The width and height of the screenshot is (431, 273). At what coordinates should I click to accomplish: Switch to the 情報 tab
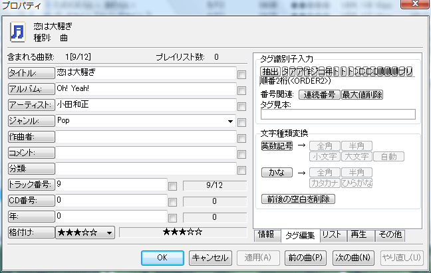tap(265, 234)
